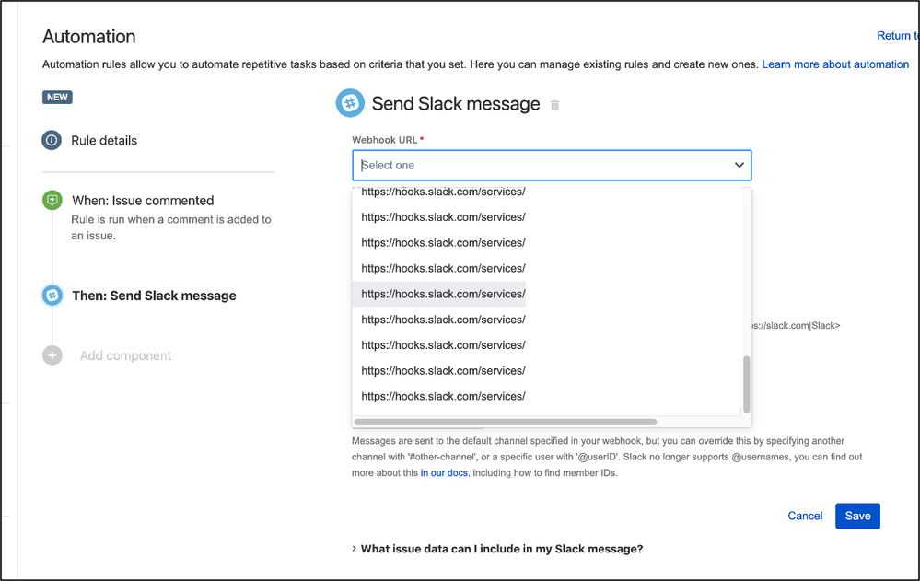Image resolution: width=920 pixels, height=581 pixels.
Task: Click the Rule details info icon
Action: tap(52, 140)
